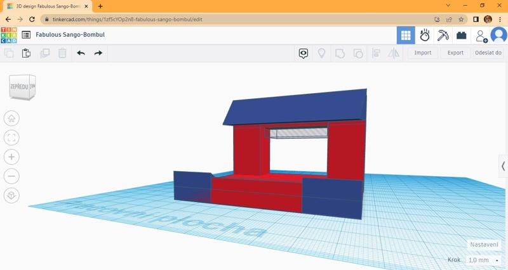Image resolution: width=508 pixels, height=270 pixels.
Task: Toggle the notes visibility tool
Action: click(304, 53)
